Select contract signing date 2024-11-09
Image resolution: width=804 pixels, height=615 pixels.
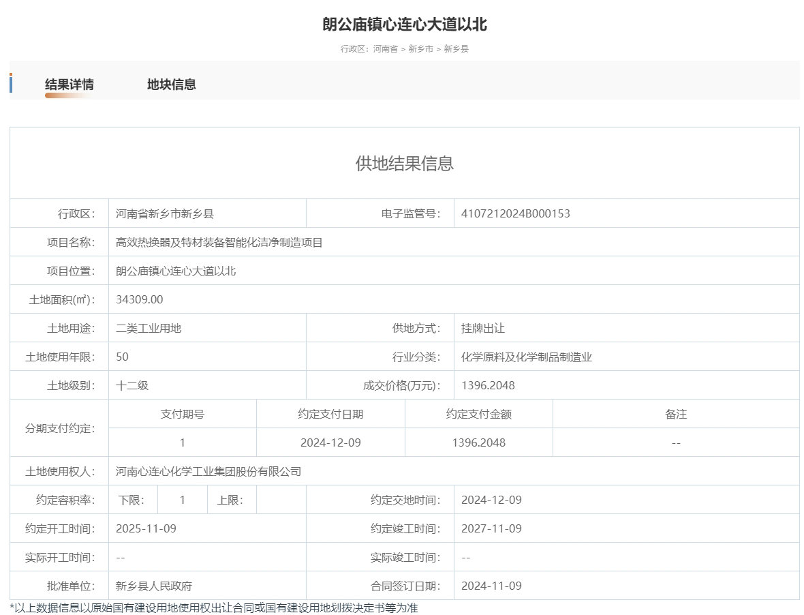pyautogui.click(x=491, y=586)
